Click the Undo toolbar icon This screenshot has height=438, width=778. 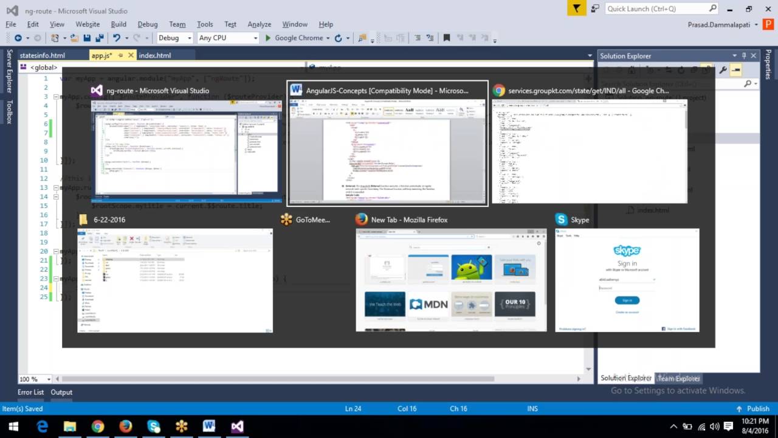116,38
